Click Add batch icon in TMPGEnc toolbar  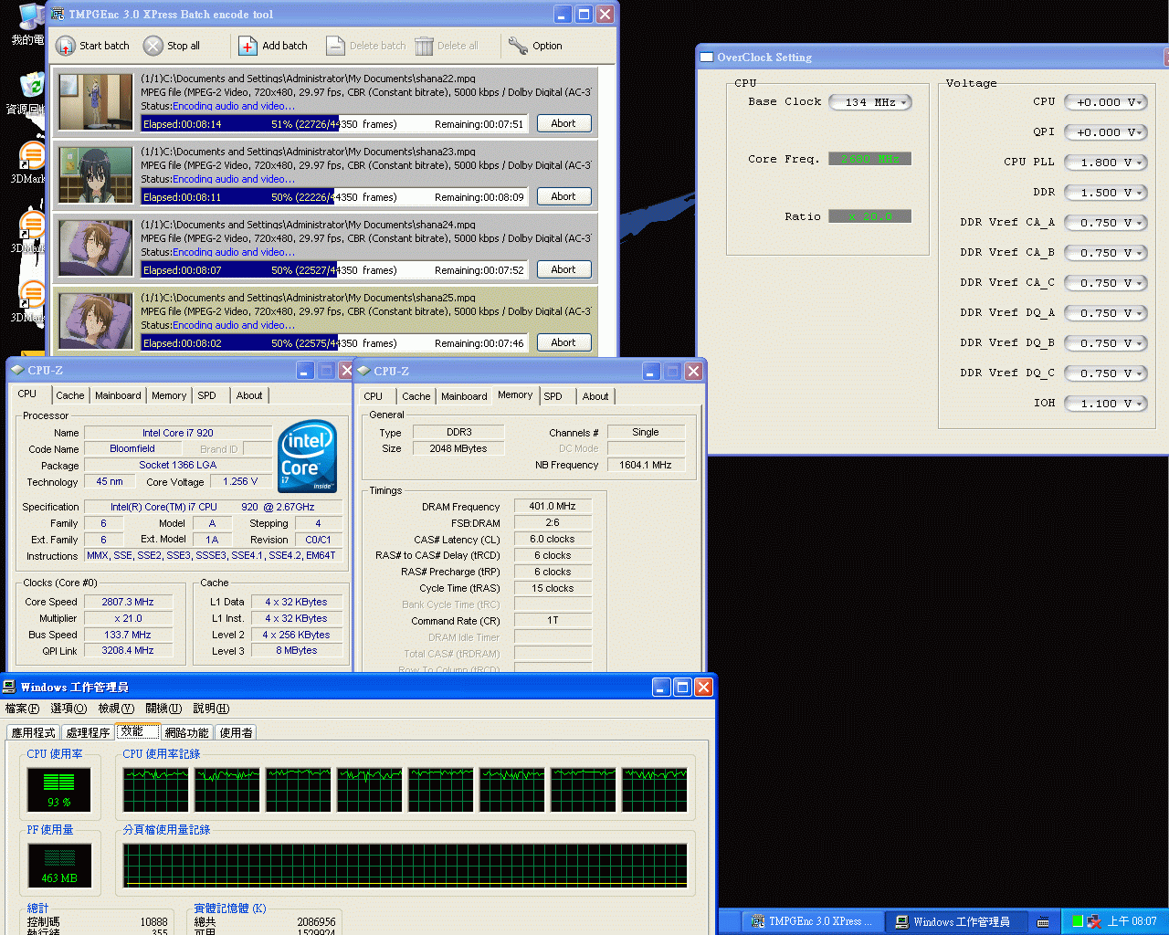(x=248, y=46)
